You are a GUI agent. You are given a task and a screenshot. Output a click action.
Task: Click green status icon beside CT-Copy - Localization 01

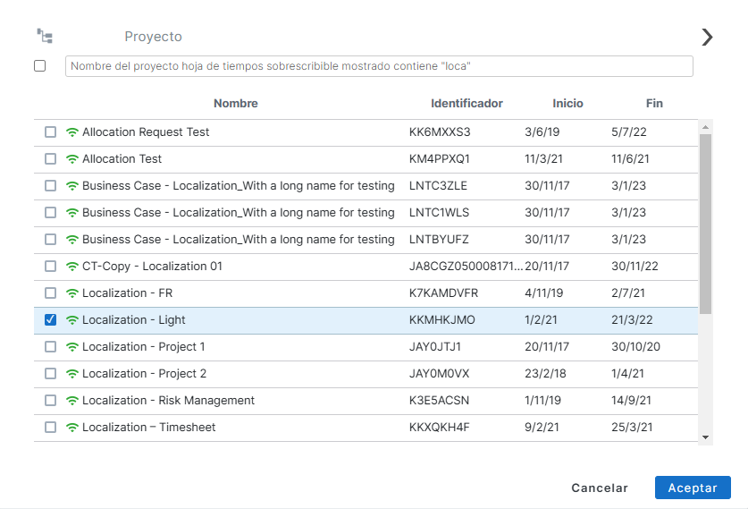tap(72, 267)
